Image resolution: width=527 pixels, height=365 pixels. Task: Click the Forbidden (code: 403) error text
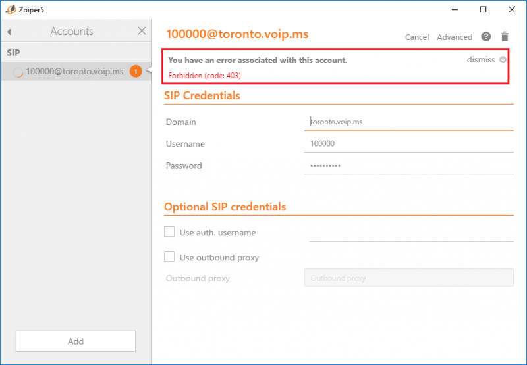(204, 76)
